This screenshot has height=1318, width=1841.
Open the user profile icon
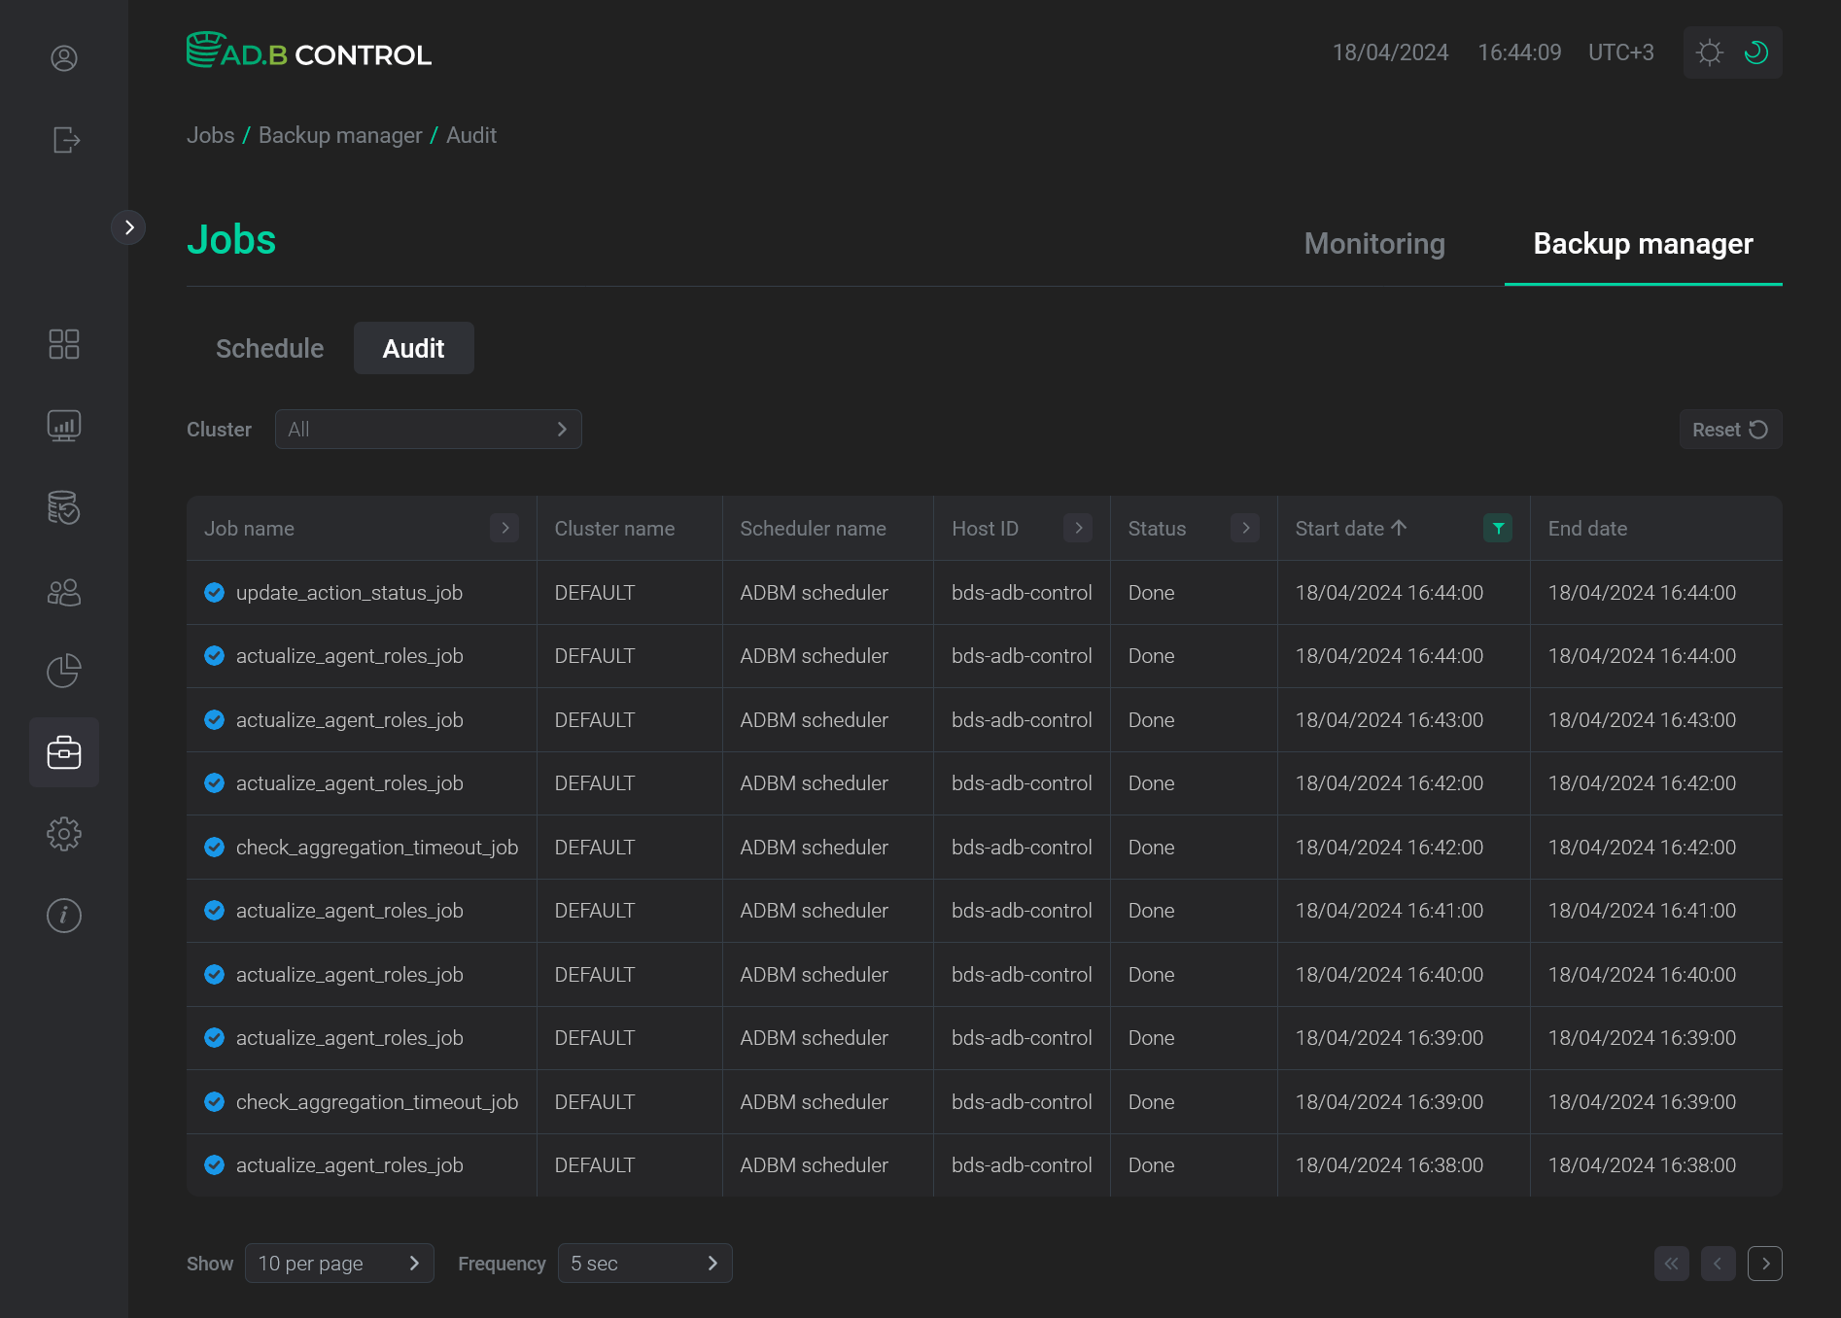point(64,58)
